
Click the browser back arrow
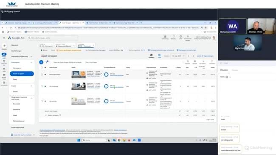pyautogui.click(x=3, y=28)
